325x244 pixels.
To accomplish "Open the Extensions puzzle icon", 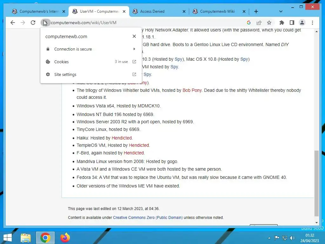I will coord(282,23).
